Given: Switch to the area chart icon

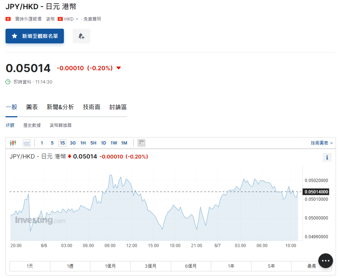Looking at the screenshot, I should [x=27, y=143].
